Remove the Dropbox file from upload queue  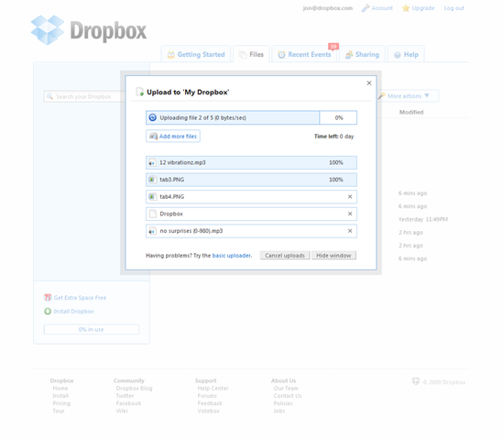pos(350,214)
